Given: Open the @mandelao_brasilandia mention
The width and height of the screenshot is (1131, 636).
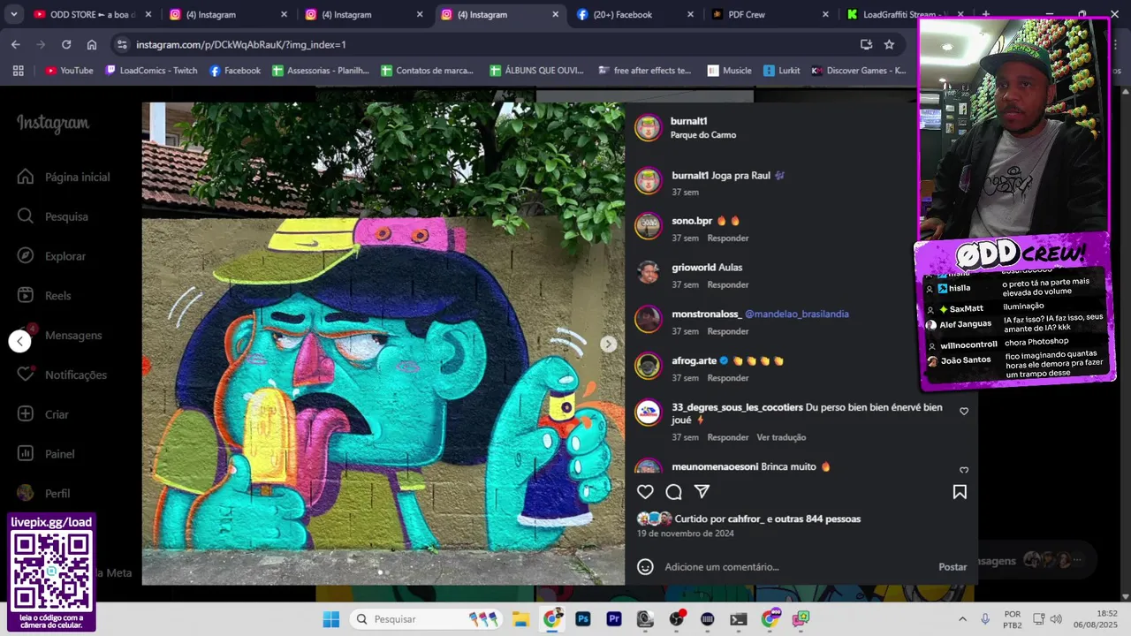Looking at the screenshot, I should pos(797,314).
